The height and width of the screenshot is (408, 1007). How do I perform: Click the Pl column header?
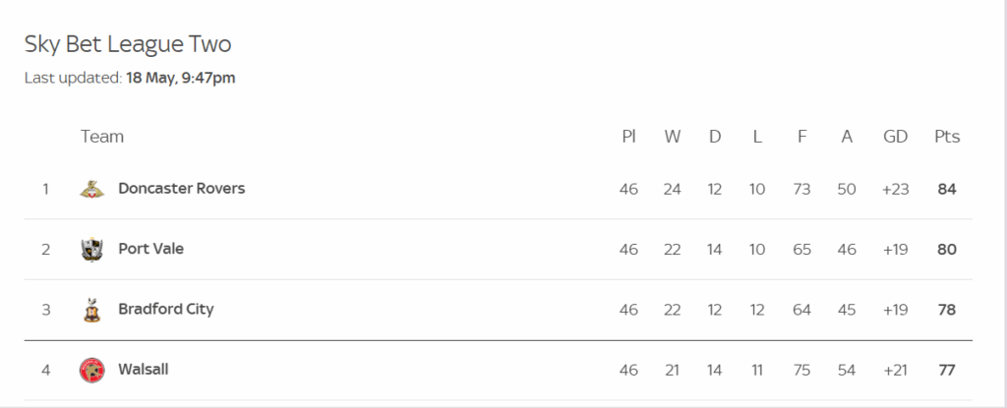pos(628,137)
